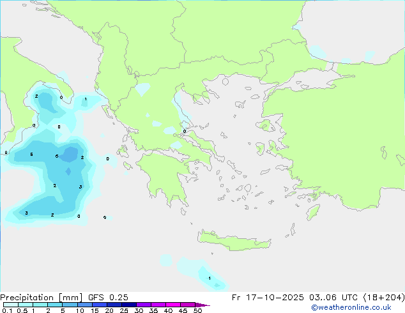Pick the legend swatch between 2 and 5

tap(55, 305)
